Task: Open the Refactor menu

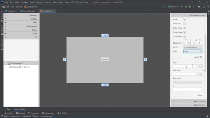Action: (48, 2)
